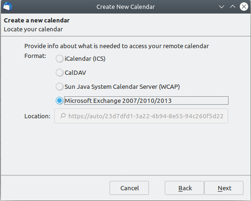Proceed with the Next button
This screenshot has width=251, height=201.
(224, 188)
